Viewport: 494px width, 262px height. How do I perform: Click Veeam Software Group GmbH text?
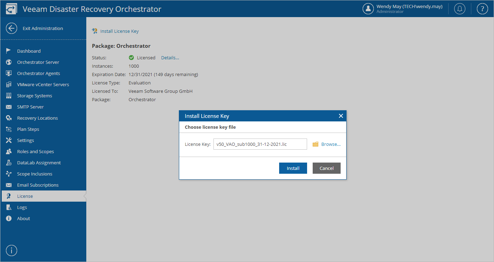[x=161, y=91]
